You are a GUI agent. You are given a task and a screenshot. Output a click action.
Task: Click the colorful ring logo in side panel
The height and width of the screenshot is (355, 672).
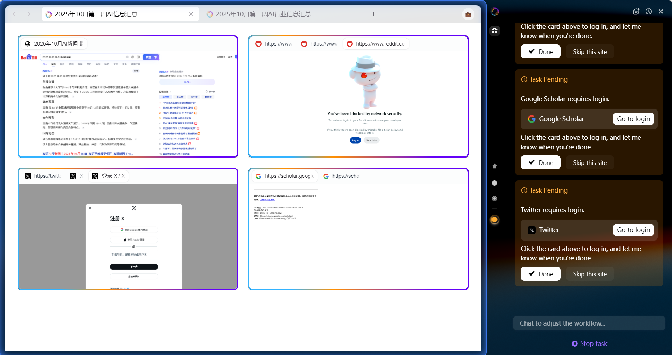point(495,12)
